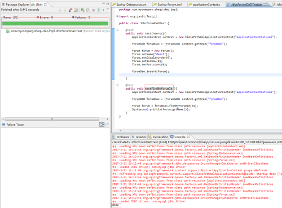
Task: Open the JUnit view menu triangle
Action: tap(108, 9)
